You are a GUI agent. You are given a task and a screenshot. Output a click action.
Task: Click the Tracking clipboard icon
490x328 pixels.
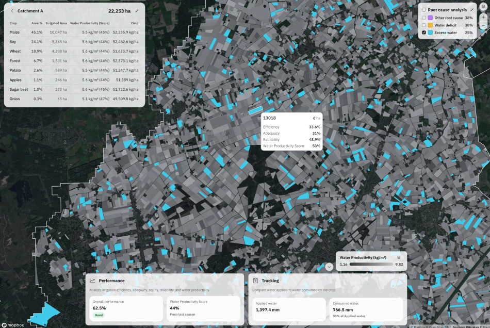255,281
